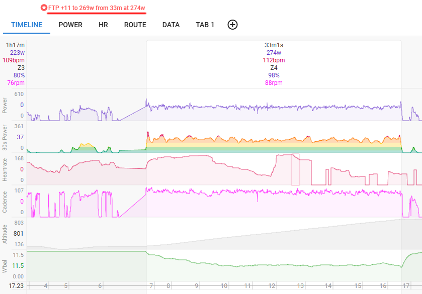Go to the ROUTE tab
Viewport: 422px width, 294px height.
pyautogui.click(x=135, y=25)
